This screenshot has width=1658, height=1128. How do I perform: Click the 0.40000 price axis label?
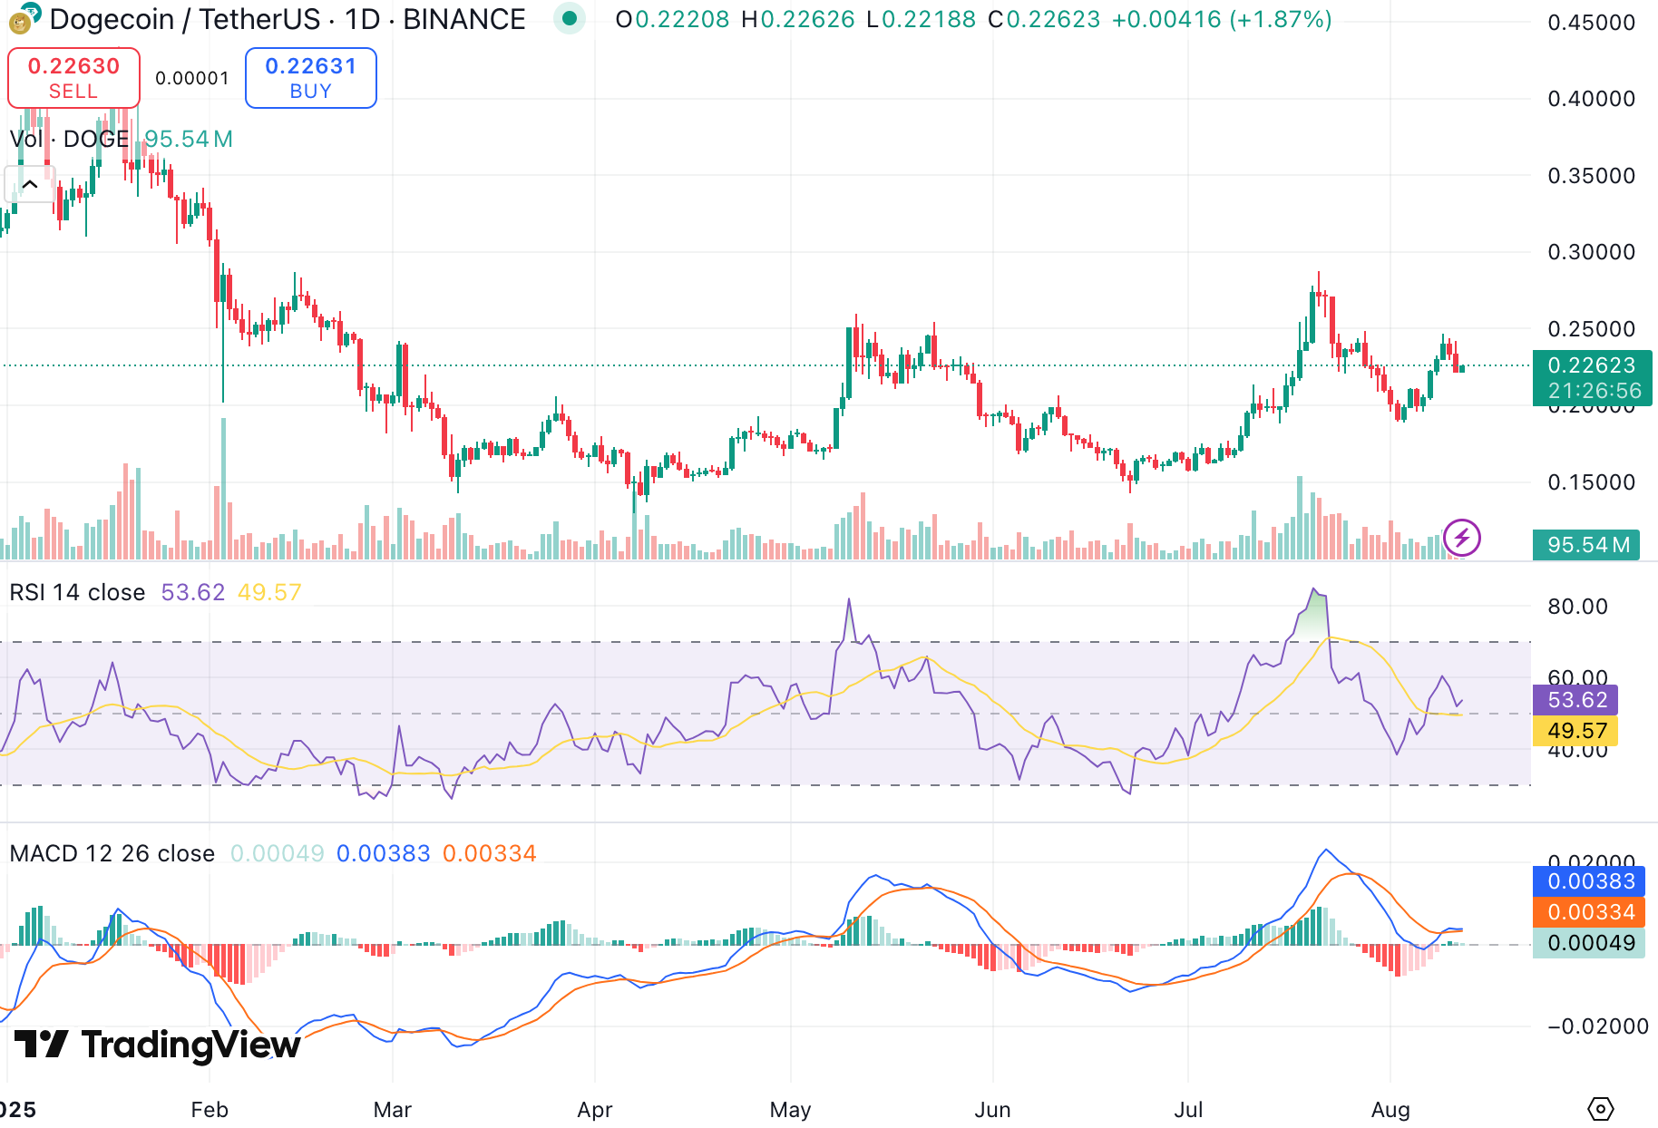tap(1591, 99)
